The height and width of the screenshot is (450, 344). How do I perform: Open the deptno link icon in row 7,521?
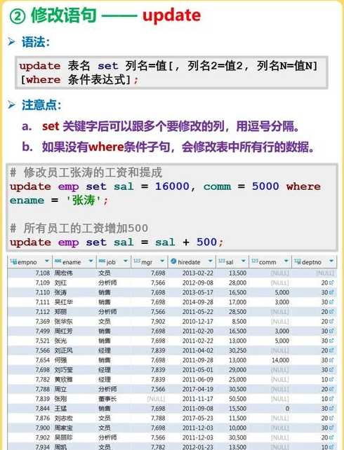tap(331, 341)
